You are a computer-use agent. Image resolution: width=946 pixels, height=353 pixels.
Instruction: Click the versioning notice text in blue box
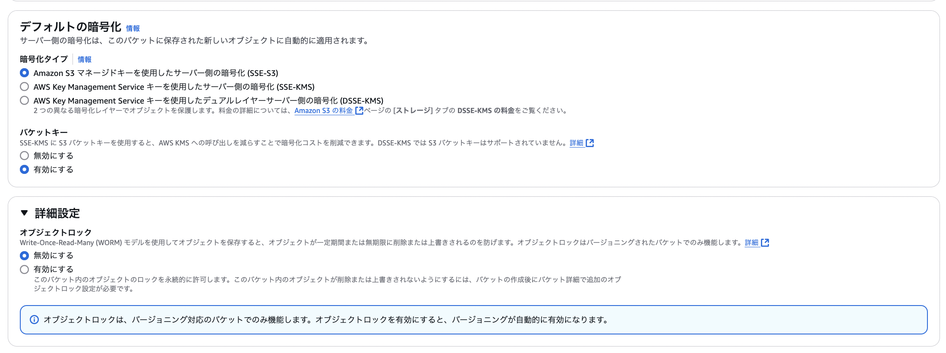click(326, 320)
